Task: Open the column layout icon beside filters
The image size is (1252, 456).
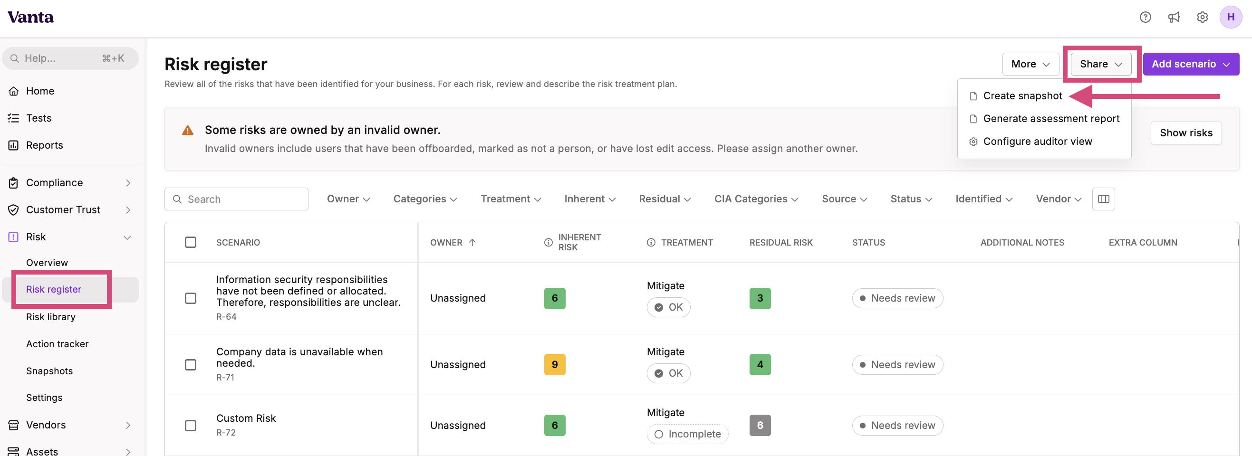Action: point(1103,199)
